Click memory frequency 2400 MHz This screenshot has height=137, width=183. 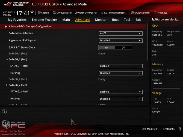click(x=157, y=74)
